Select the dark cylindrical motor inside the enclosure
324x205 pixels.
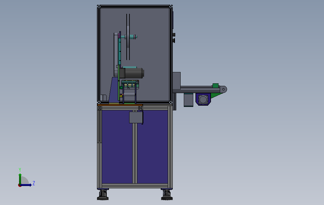point(134,73)
